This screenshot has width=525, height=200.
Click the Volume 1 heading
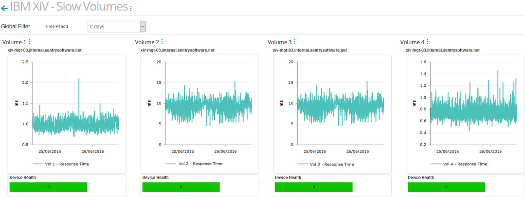click(x=14, y=42)
